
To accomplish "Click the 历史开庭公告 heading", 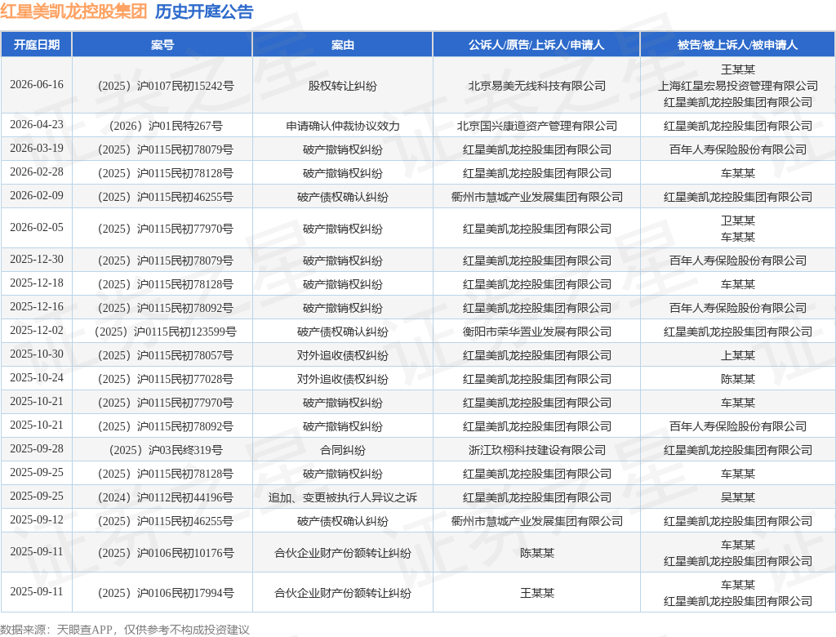I will 204,11.
